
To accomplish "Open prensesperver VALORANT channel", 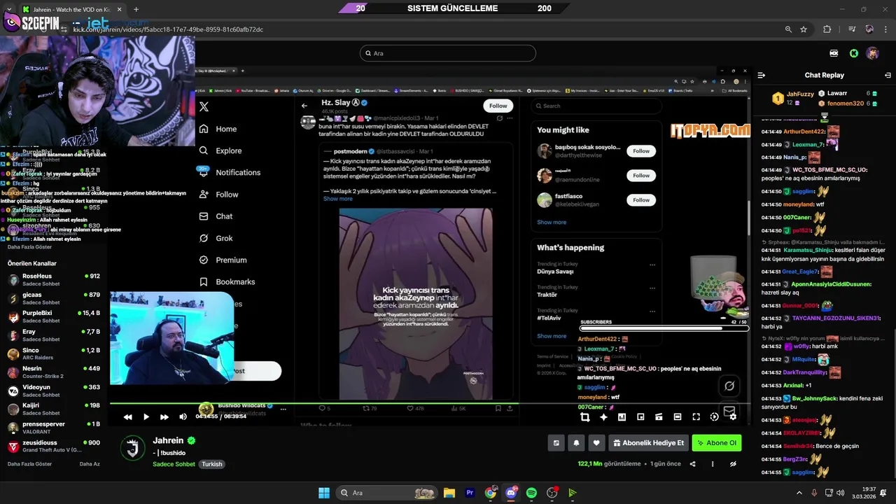I will click(54, 428).
